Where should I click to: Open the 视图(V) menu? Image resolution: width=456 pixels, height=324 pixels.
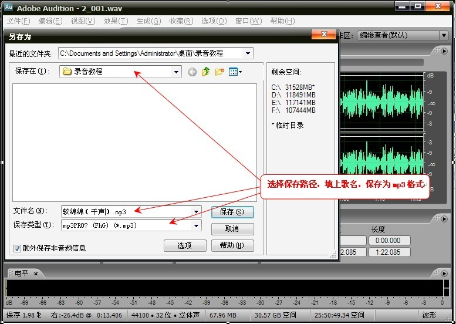coord(83,21)
